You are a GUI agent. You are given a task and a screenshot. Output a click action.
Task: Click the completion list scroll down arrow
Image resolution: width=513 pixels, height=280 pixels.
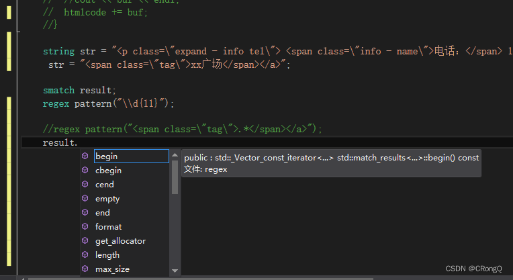(x=175, y=271)
